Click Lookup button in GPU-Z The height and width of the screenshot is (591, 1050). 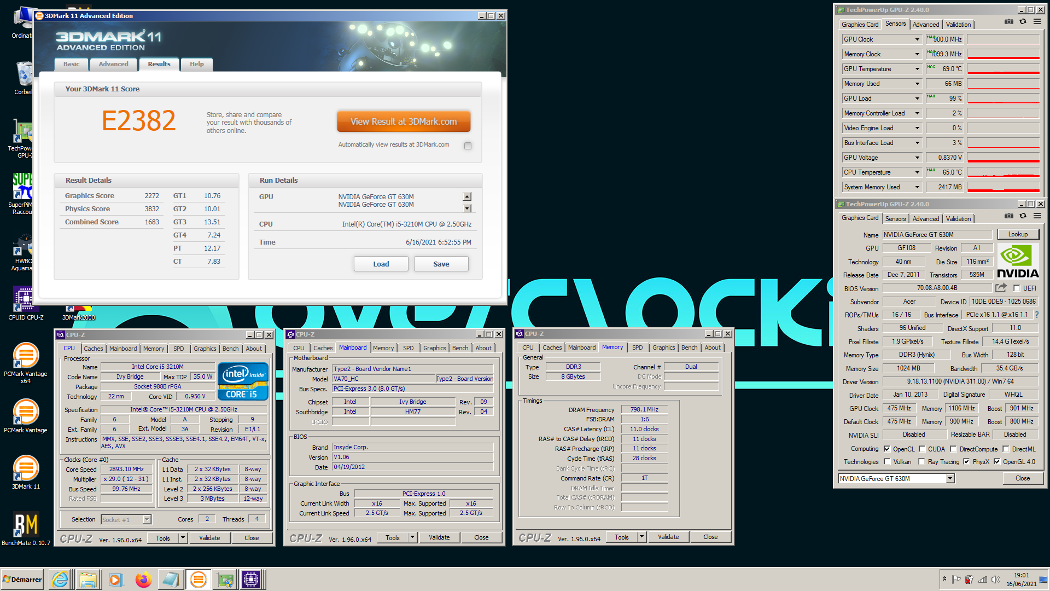[x=1018, y=234]
